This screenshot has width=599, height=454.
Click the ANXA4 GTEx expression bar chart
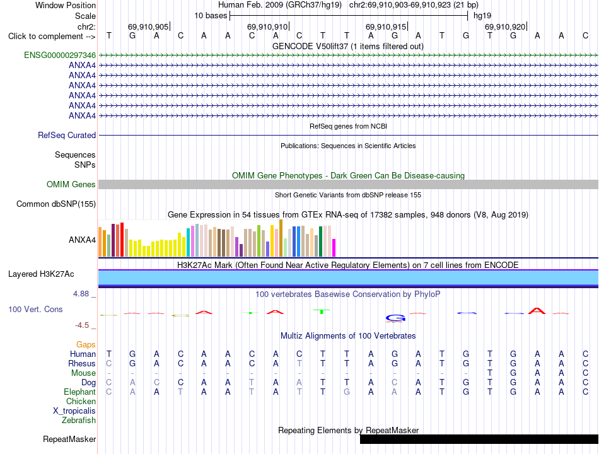(x=217, y=238)
